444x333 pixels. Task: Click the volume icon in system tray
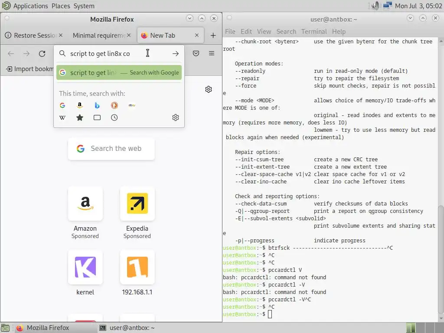pos(375,6)
